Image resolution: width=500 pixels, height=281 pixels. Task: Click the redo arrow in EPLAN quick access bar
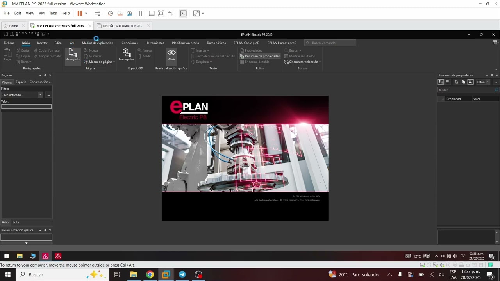30,34
